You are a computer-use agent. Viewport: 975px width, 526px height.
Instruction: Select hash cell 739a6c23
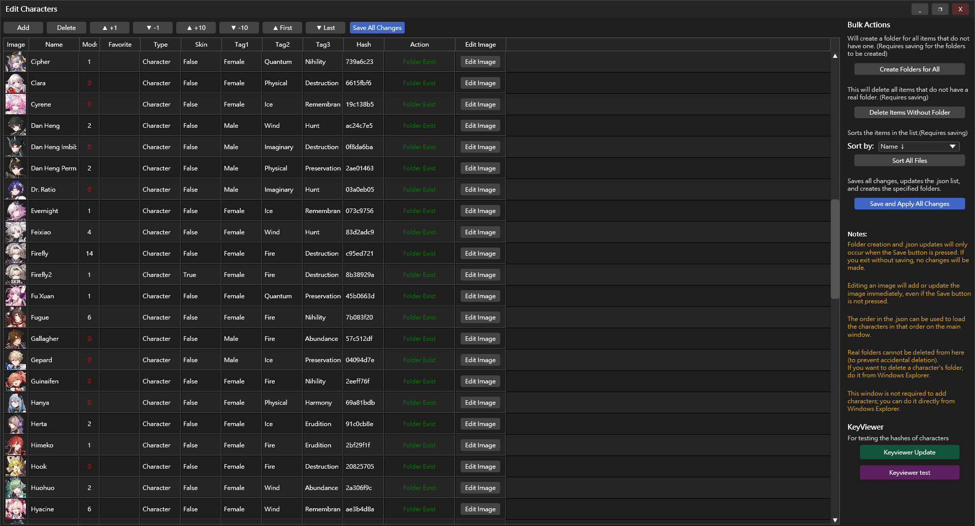pyautogui.click(x=364, y=62)
